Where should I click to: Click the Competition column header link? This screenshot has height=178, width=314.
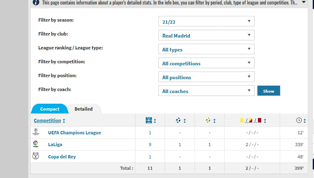pyautogui.click(x=47, y=120)
